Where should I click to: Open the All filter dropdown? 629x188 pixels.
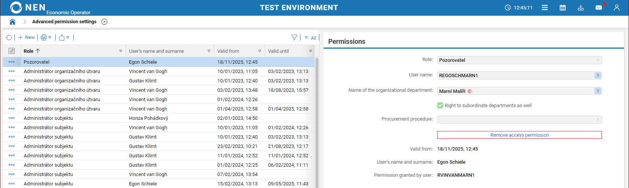tap(311, 38)
